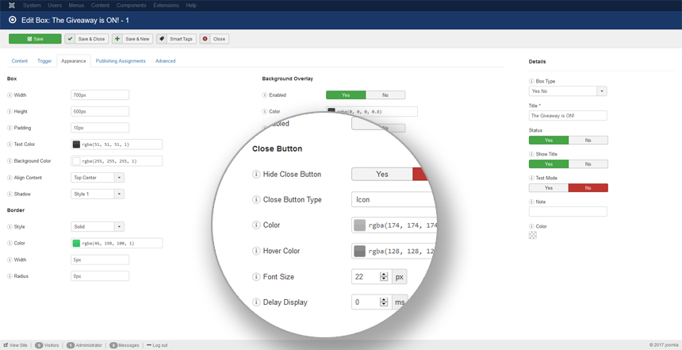Click info icon next to Close Button Type
Viewport: 682px width, 350px height.
[256, 200]
